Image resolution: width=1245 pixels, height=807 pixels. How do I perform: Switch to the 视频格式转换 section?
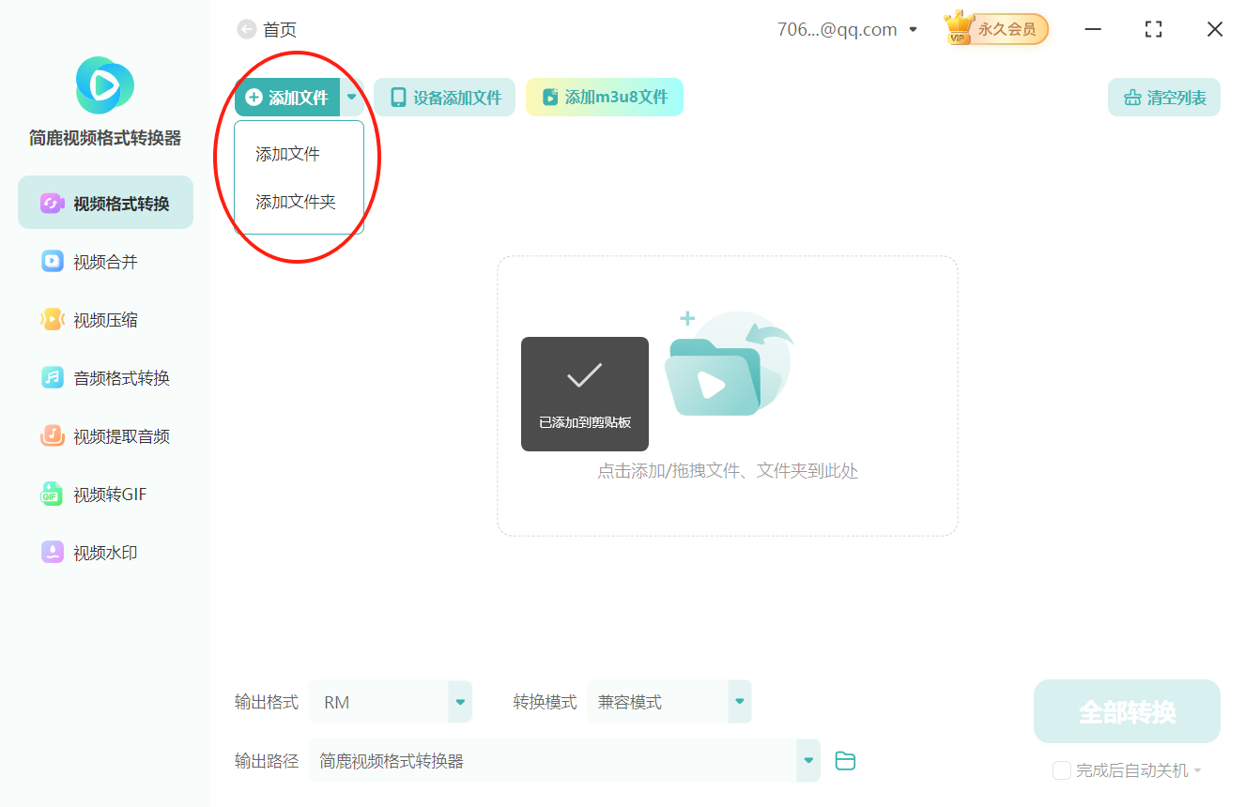pyautogui.click(x=105, y=202)
